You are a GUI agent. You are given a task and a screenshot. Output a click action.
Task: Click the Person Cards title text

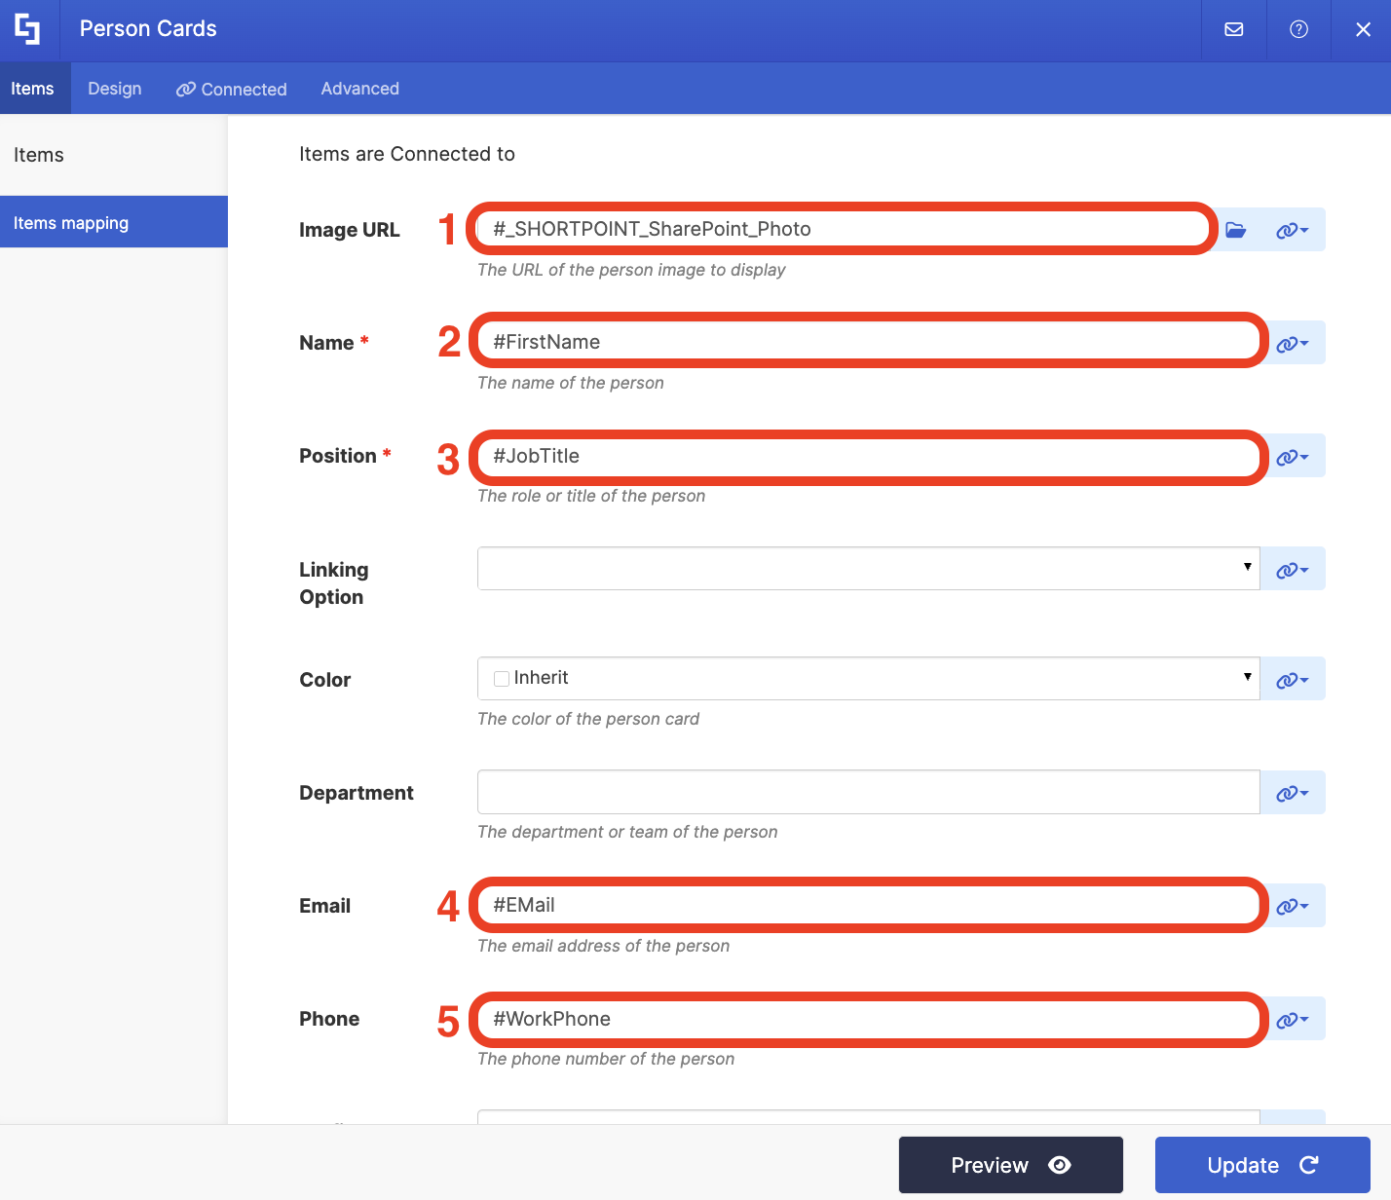coord(148,29)
